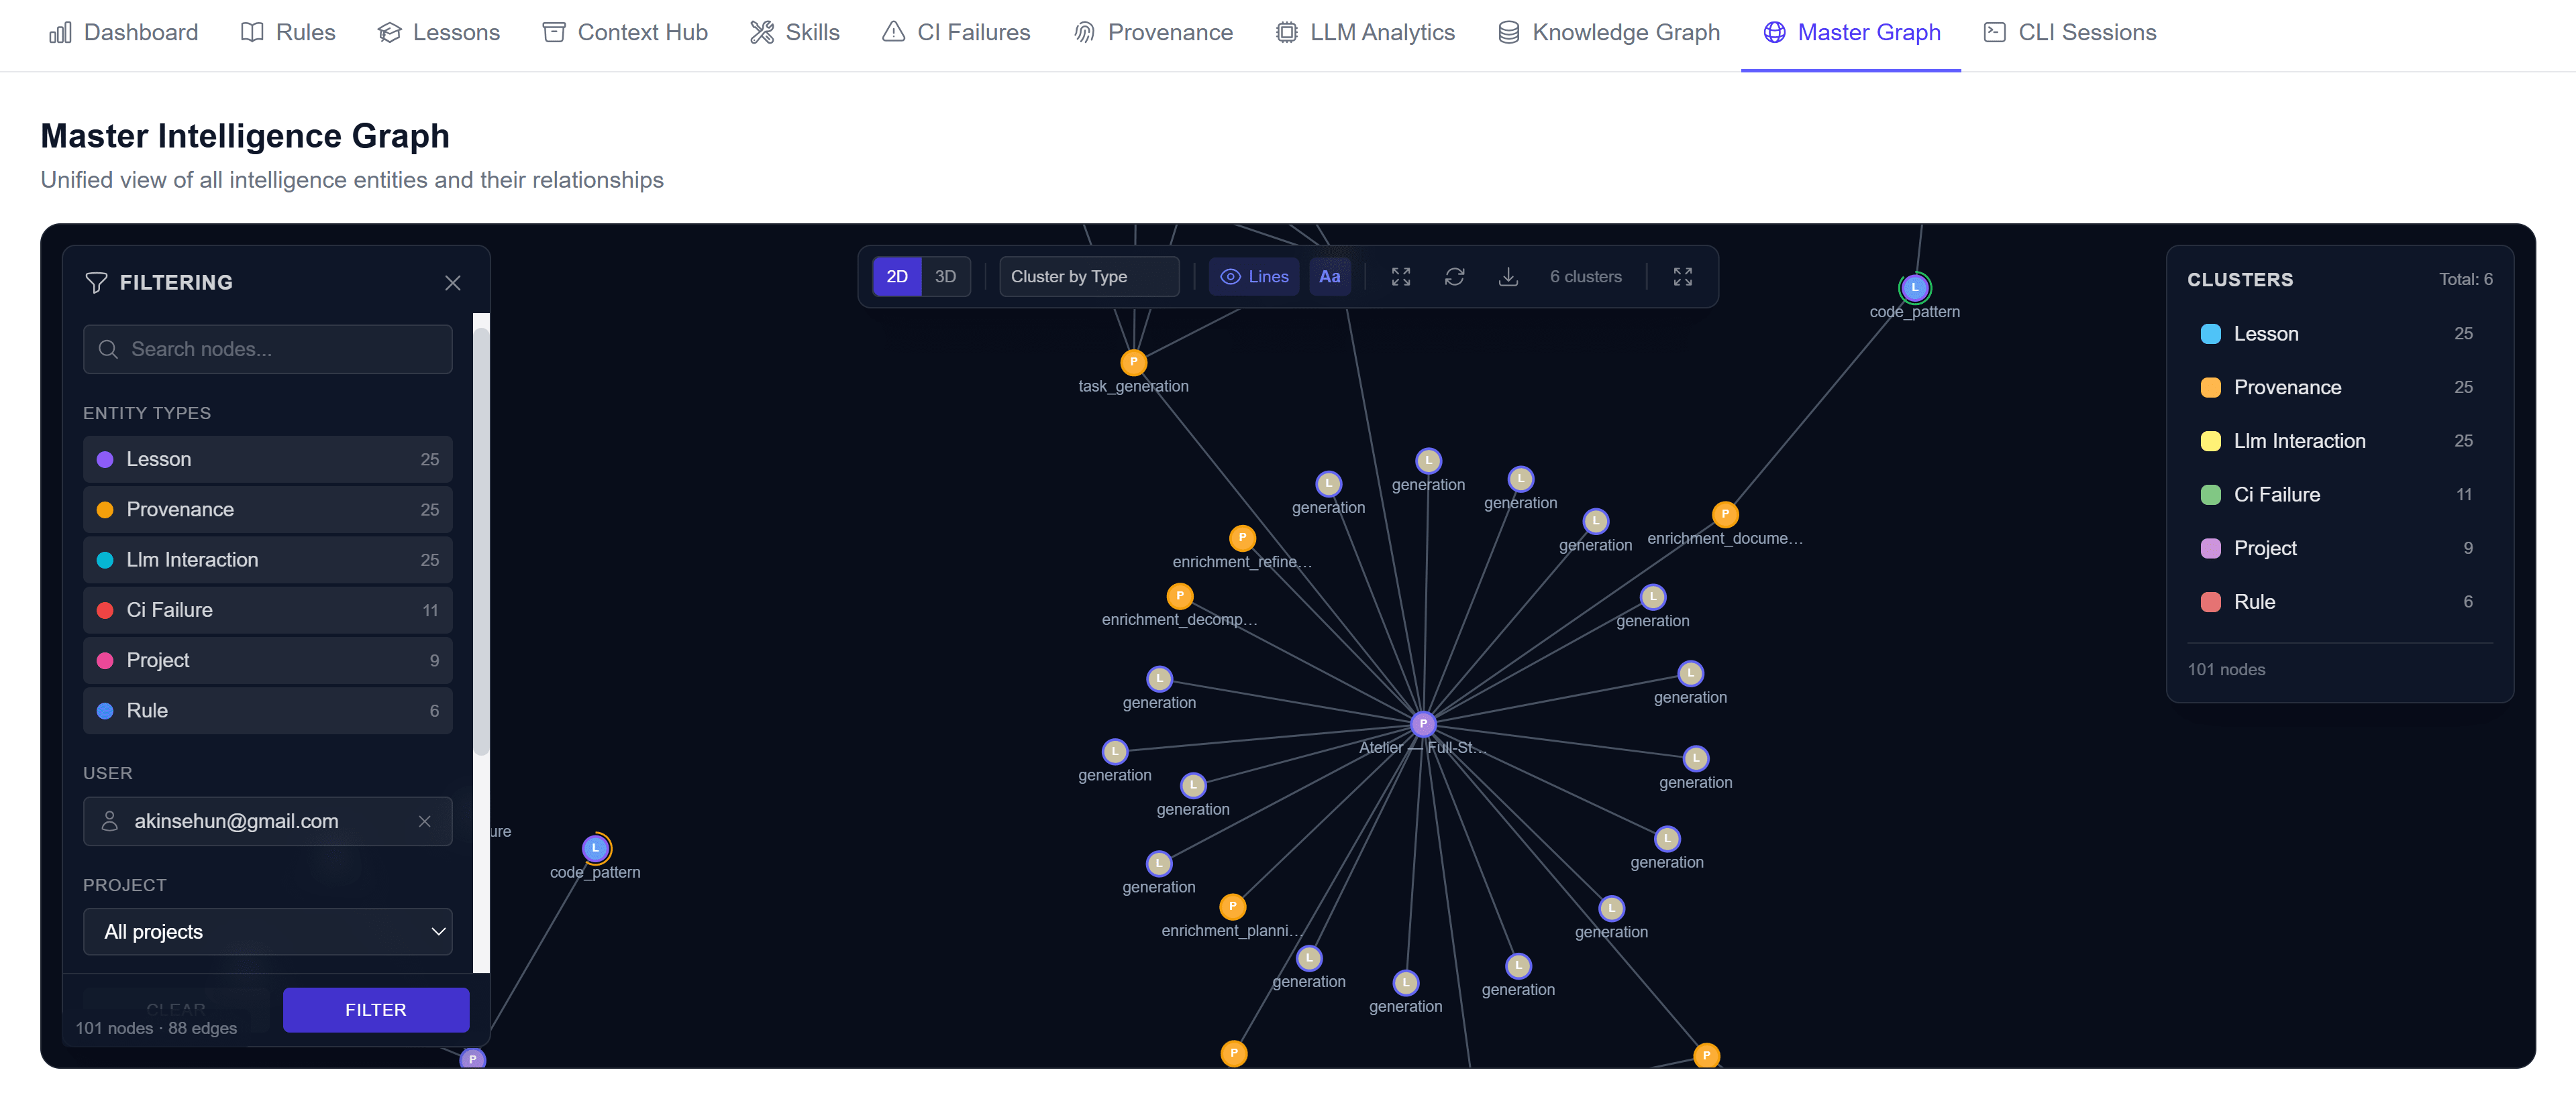This screenshot has height=1105, width=2576.
Task: Toggle Lines visibility with eye icon
Action: (x=1254, y=277)
